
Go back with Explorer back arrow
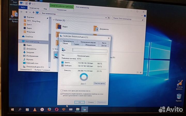click(22, 12)
